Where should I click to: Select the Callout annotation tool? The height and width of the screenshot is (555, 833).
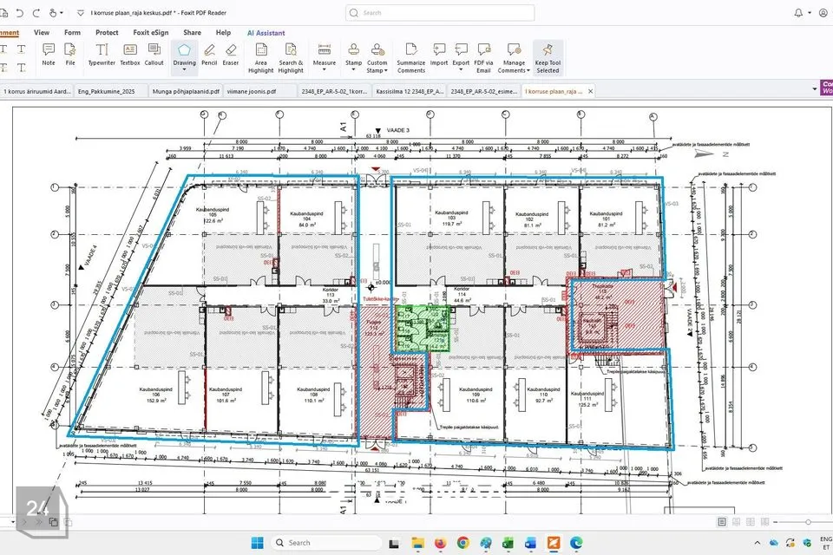pyautogui.click(x=154, y=55)
